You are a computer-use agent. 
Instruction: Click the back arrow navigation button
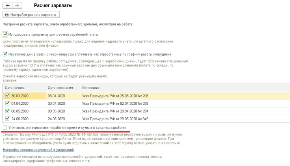(x=8, y=6)
